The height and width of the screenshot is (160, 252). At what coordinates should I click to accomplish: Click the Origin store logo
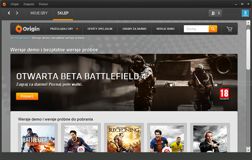point(28,29)
